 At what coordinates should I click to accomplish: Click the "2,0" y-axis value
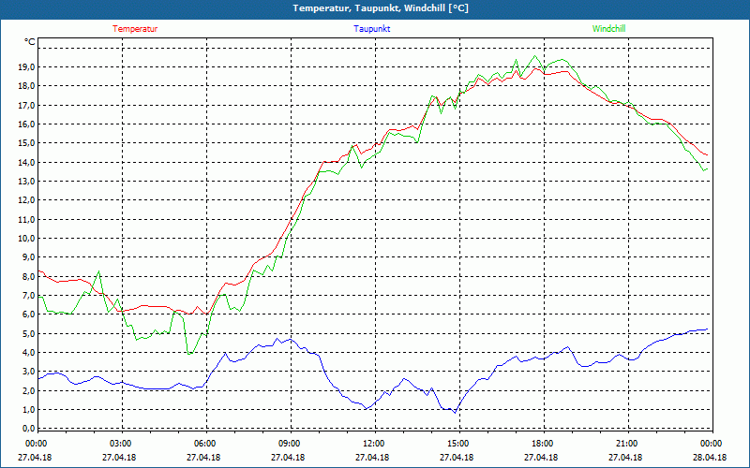click(x=28, y=390)
